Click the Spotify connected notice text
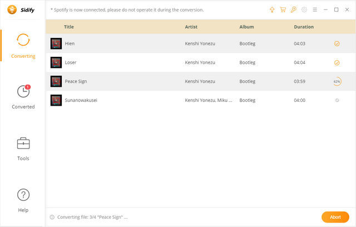The image size is (356, 227). (127, 10)
